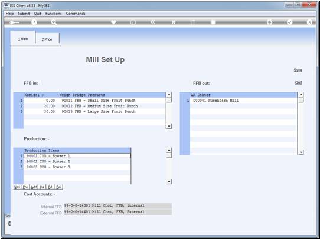The image size is (320, 239).
Task: Go back with the double left arrows icon
Action: pyautogui.click(x=153, y=22)
